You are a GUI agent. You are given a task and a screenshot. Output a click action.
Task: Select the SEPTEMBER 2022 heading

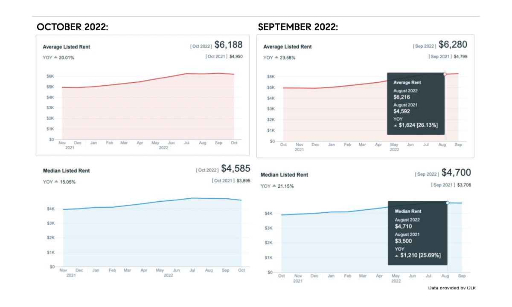[298, 27]
